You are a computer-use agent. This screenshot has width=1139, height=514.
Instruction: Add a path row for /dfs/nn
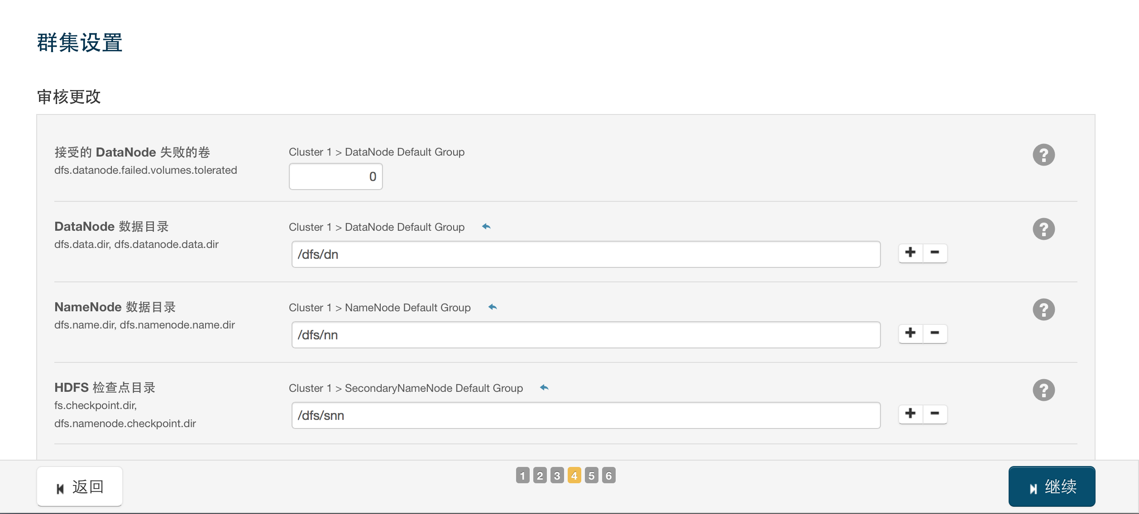click(x=910, y=333)
